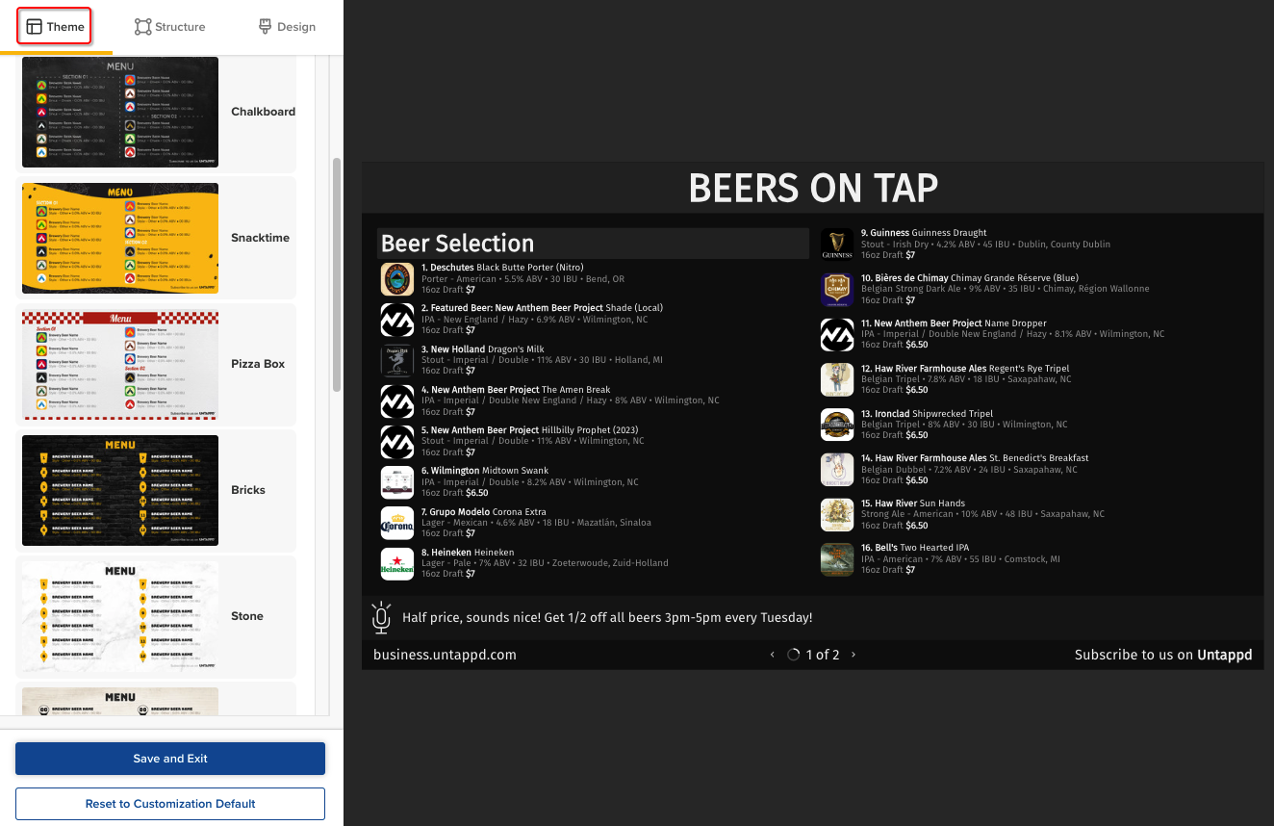
Task: Click Regent's Rye Tripel beer logo
Action: coord(837,379)
